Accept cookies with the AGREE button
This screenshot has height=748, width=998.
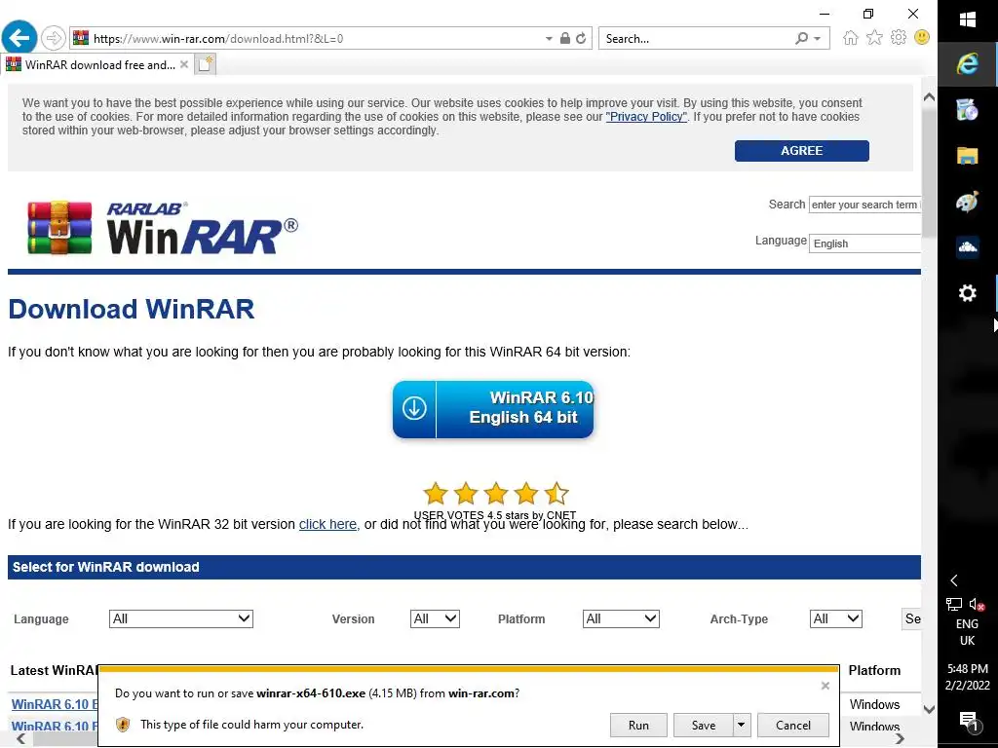click(801, 151)
